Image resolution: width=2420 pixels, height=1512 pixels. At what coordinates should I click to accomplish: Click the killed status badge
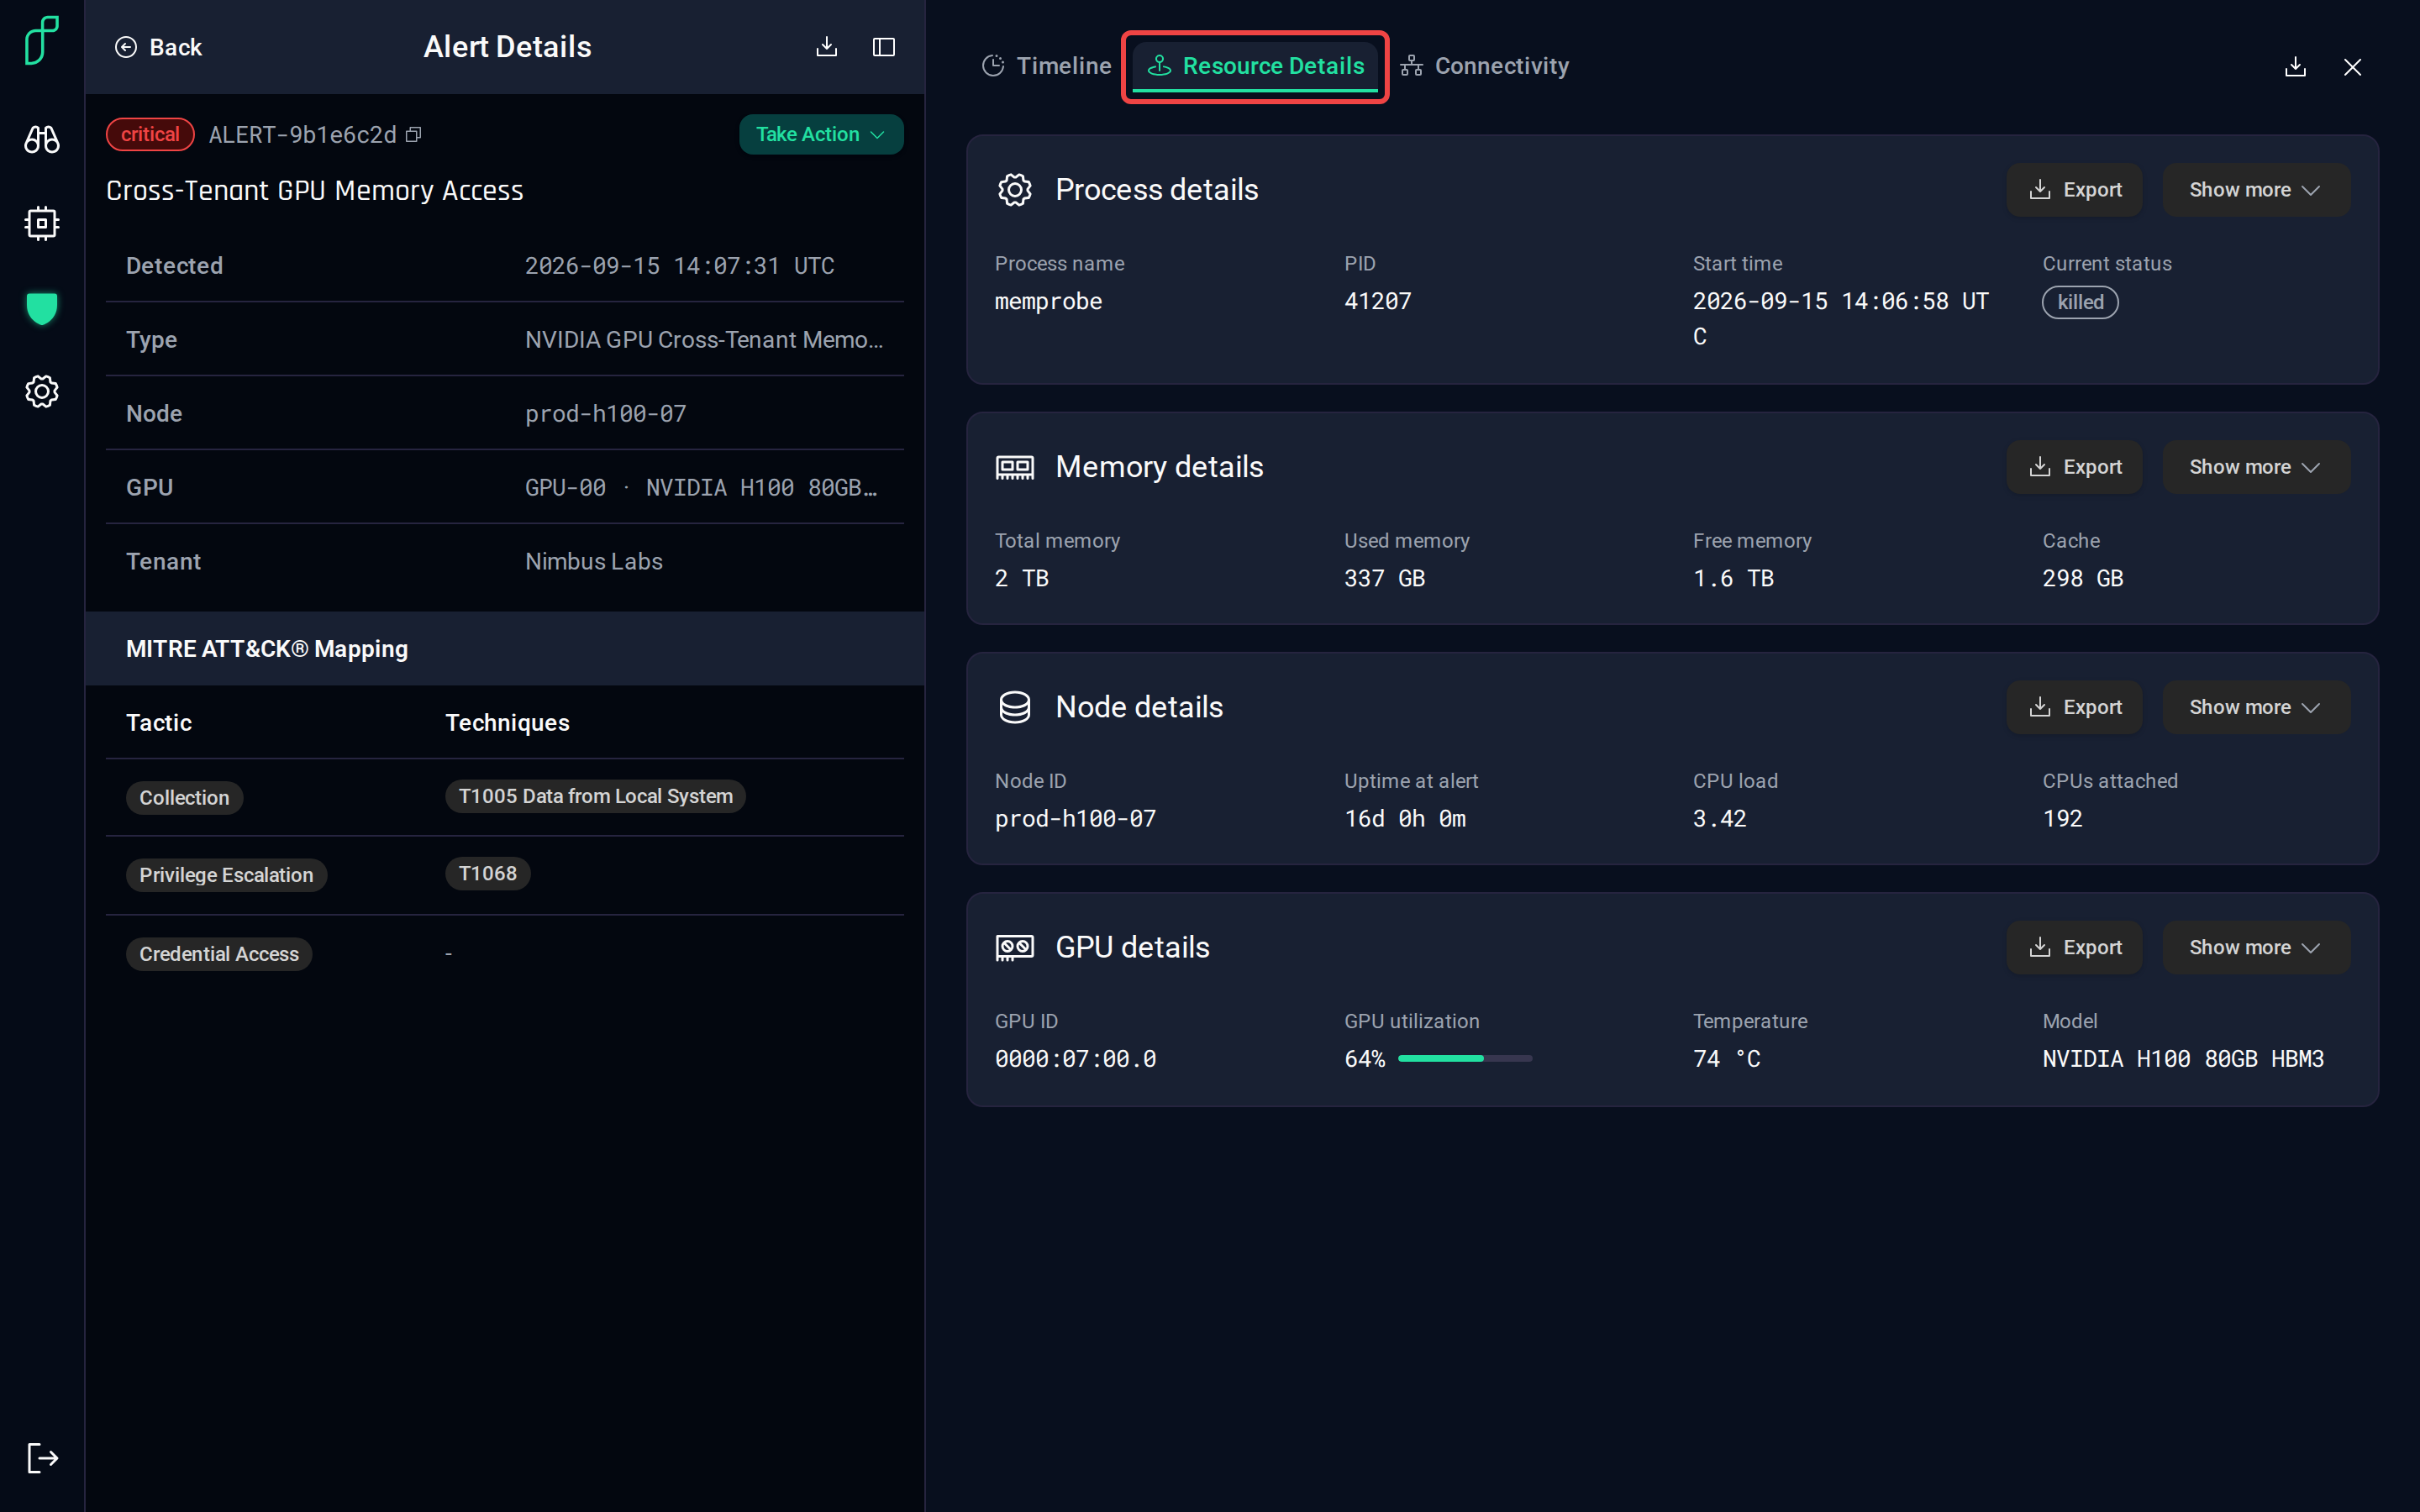[x=2080, y=302]
